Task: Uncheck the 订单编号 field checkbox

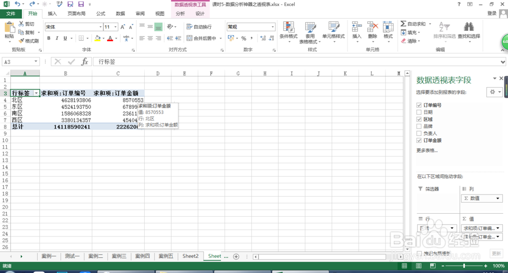Action: tap(419, 105)
